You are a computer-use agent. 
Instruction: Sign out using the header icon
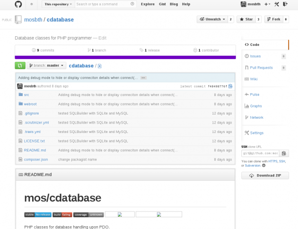click(285, 4)
